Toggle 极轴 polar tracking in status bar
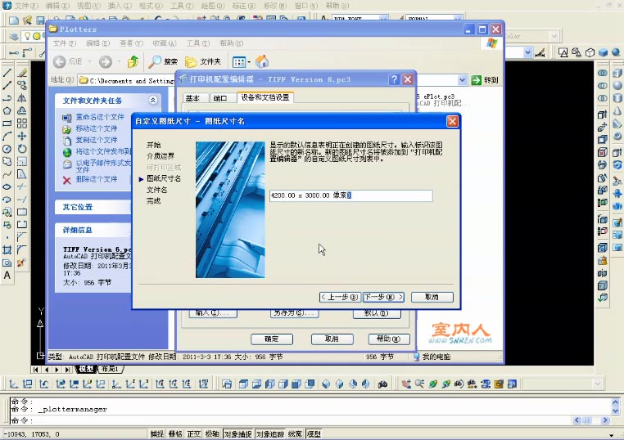 pyautogui.click(x=212, y=434)
